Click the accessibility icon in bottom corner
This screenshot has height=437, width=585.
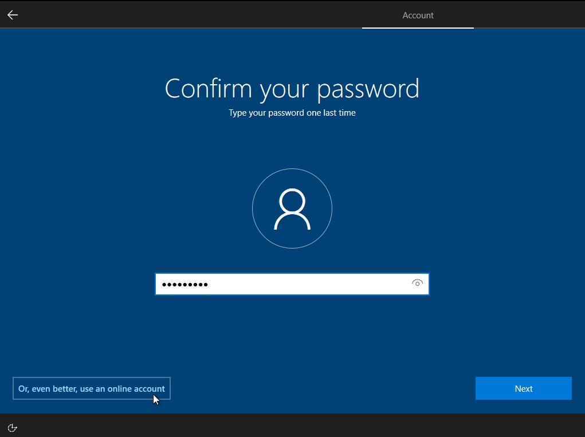click(12, 427)
